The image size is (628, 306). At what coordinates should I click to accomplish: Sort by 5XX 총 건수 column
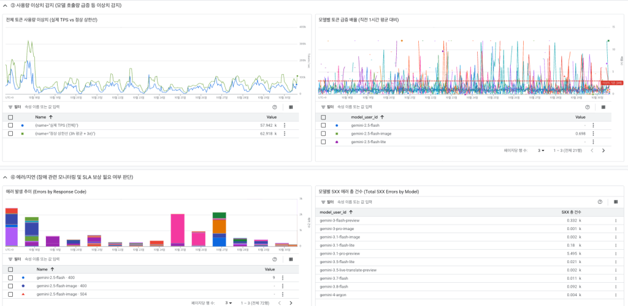[x=571, y=212]
